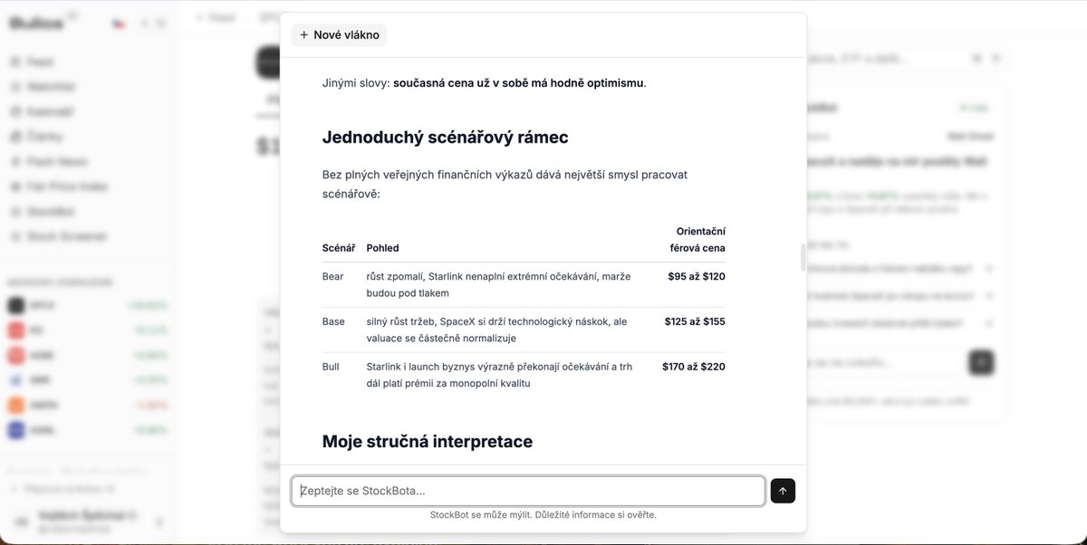1087x545 pixels.
Task: Click the plus icon beside Nové vlákno
Action: (303, 35)
